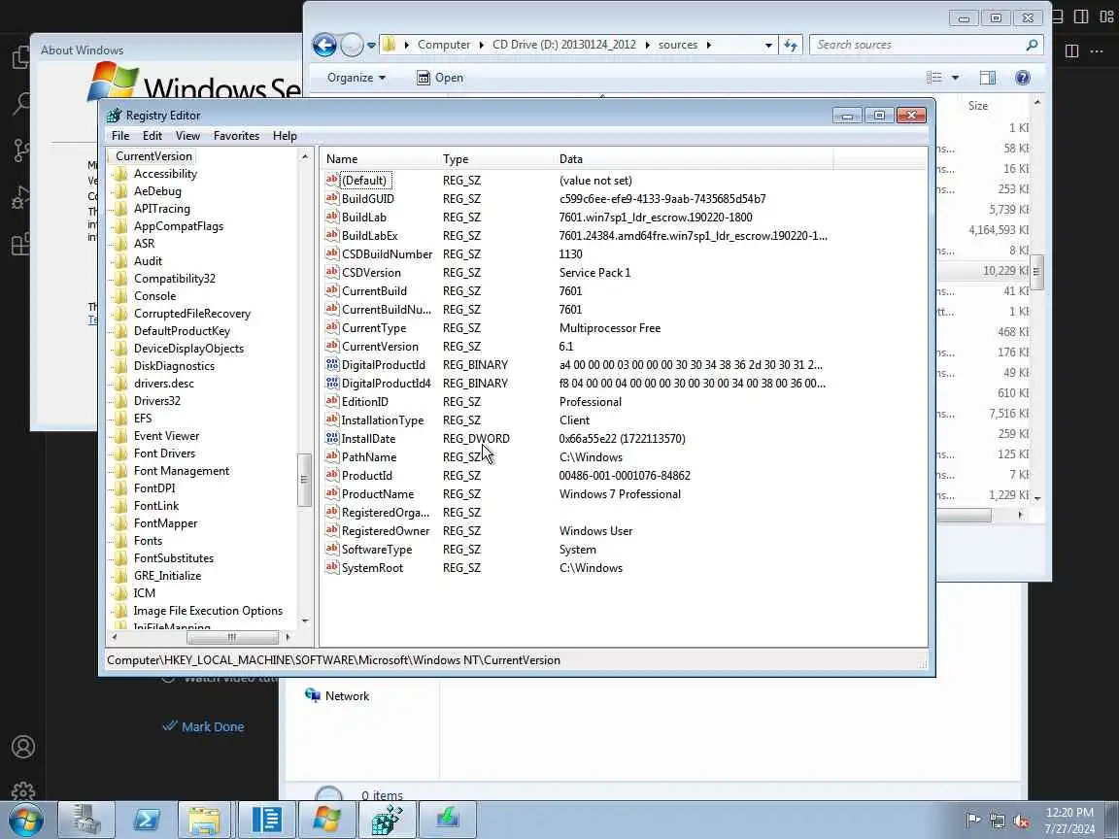The width and height of the screenshot is (1119, 839).
Task: Click the CurrentVersion '6.1' data cell
Action: click(x=566, y=346)
